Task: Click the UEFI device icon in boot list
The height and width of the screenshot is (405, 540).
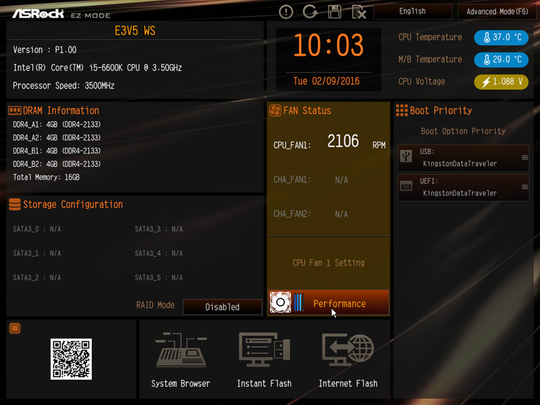Action: (406, 186)
